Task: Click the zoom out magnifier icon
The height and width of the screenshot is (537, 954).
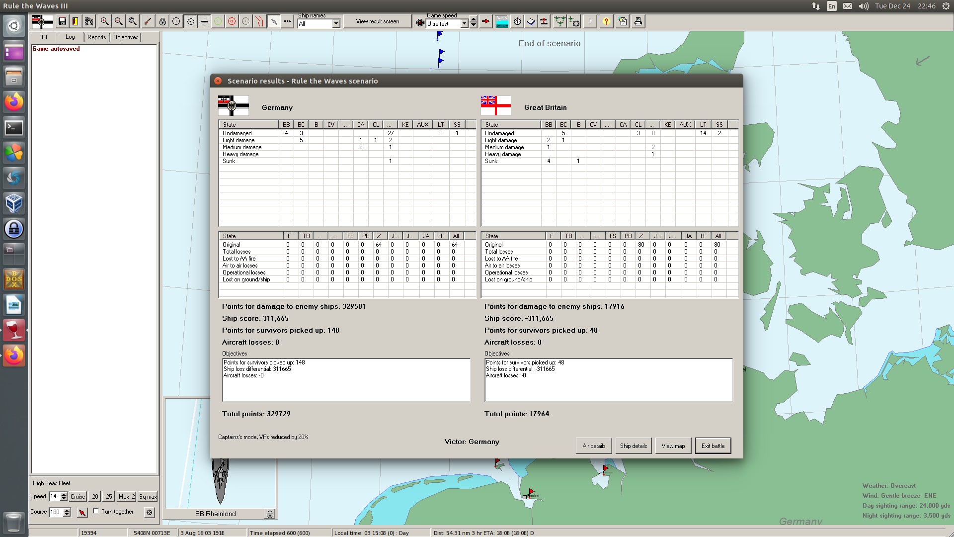Action: 118,21
